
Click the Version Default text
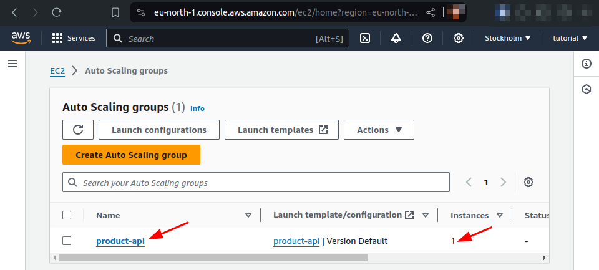(x=357, y=241)
